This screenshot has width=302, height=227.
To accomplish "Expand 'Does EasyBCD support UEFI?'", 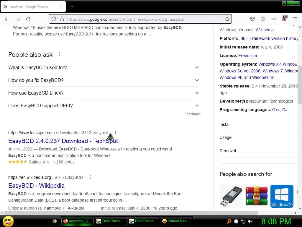I will 104,106.
